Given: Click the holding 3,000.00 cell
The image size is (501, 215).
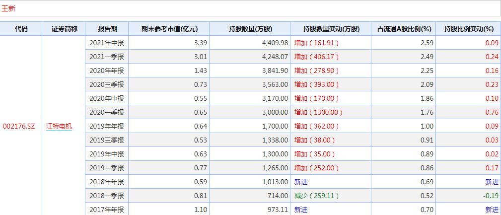Looking at the screenshot, I should [x=250, y=112].
